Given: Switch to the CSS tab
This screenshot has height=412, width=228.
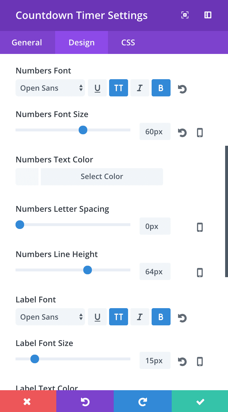Looking at the screenshot, I should (x=128, y=42).
